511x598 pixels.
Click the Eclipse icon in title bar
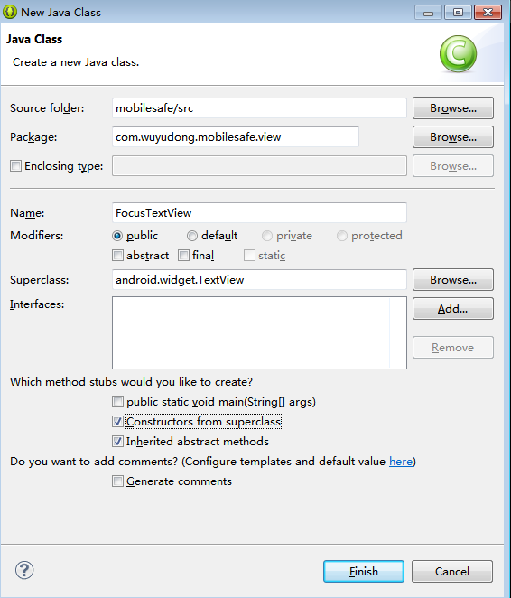click(x=10, y=13)
